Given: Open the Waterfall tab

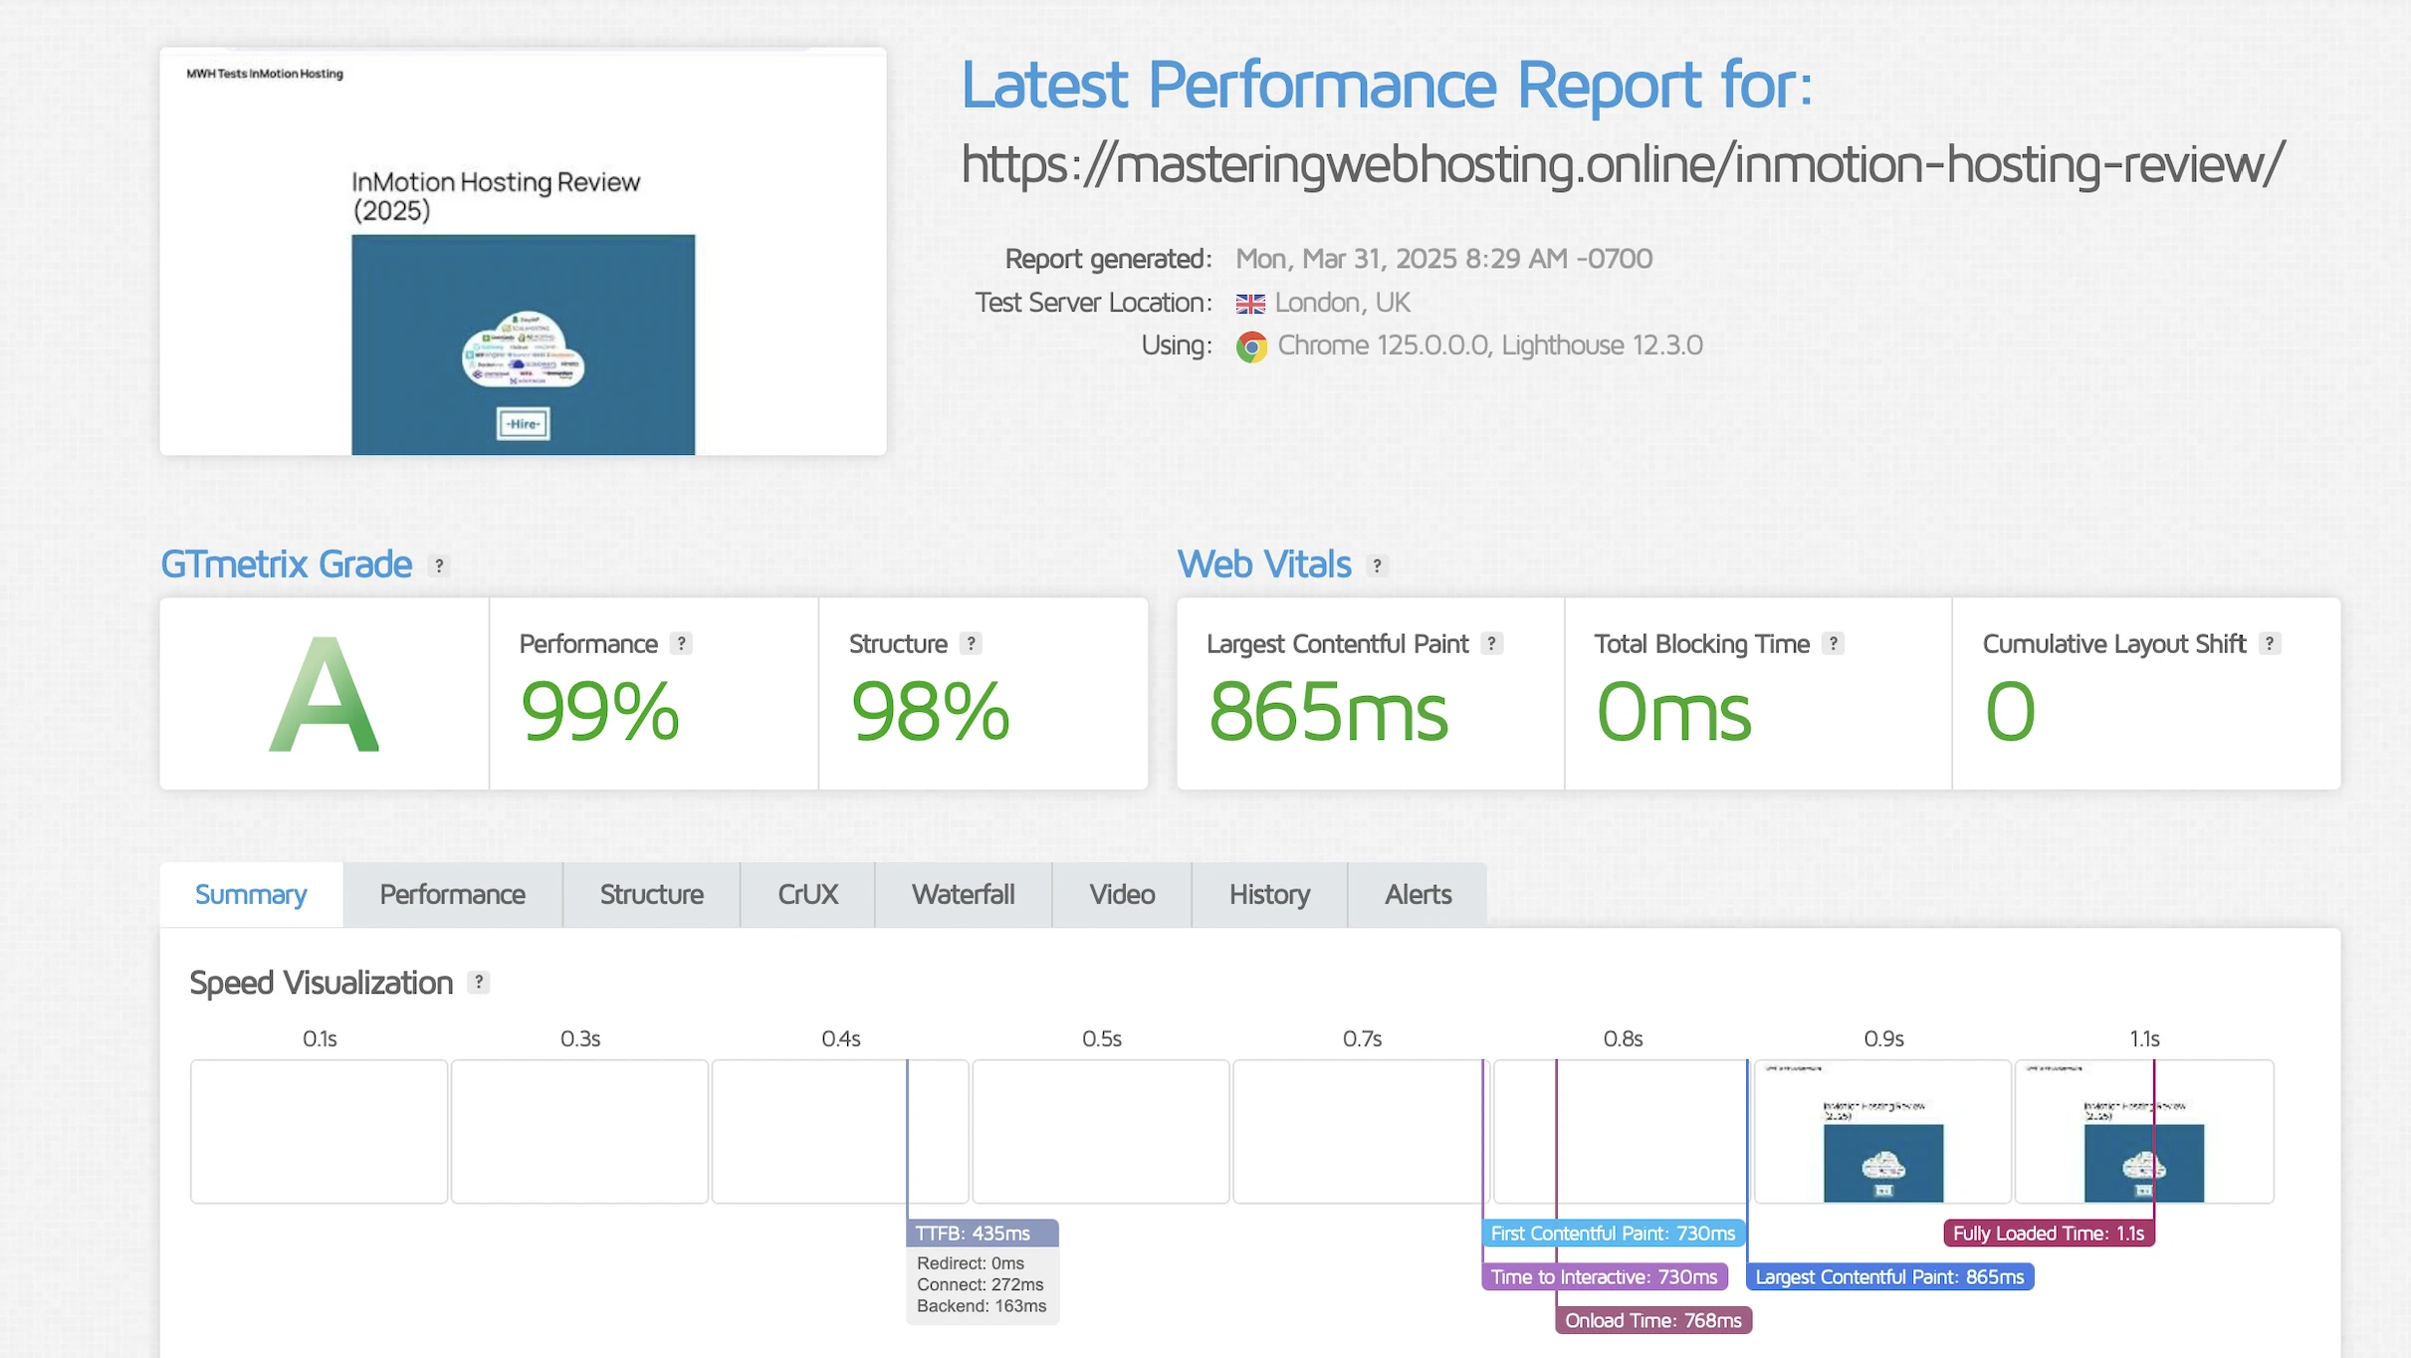Looking at the screenshot, I should point(963,894).
